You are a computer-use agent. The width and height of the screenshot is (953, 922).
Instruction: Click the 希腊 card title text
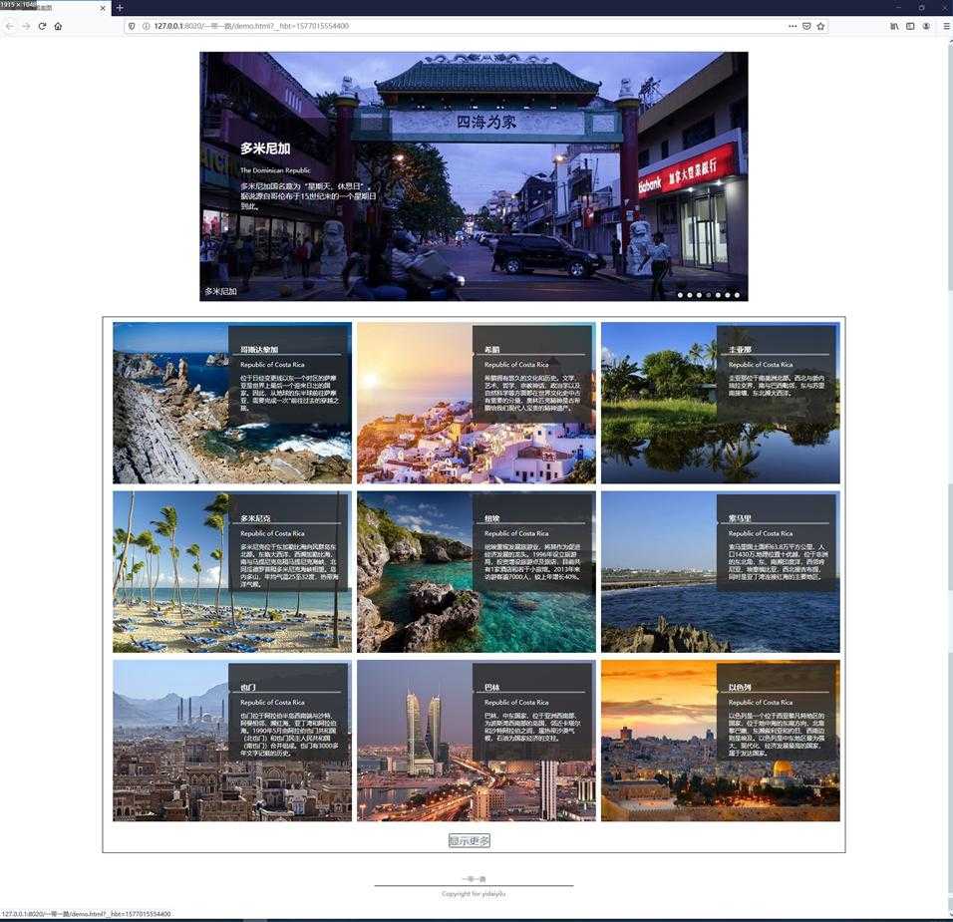491,350
